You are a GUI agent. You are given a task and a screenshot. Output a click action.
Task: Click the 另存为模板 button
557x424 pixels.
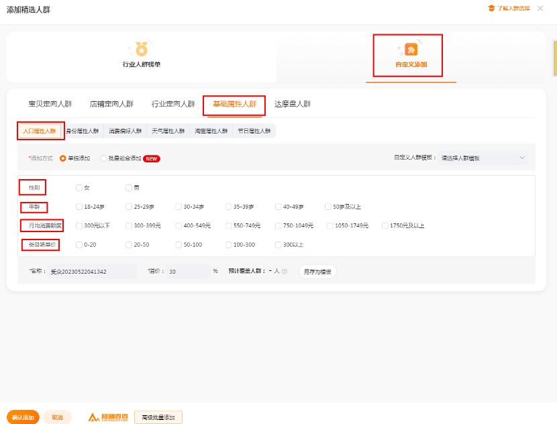[317, 272]
